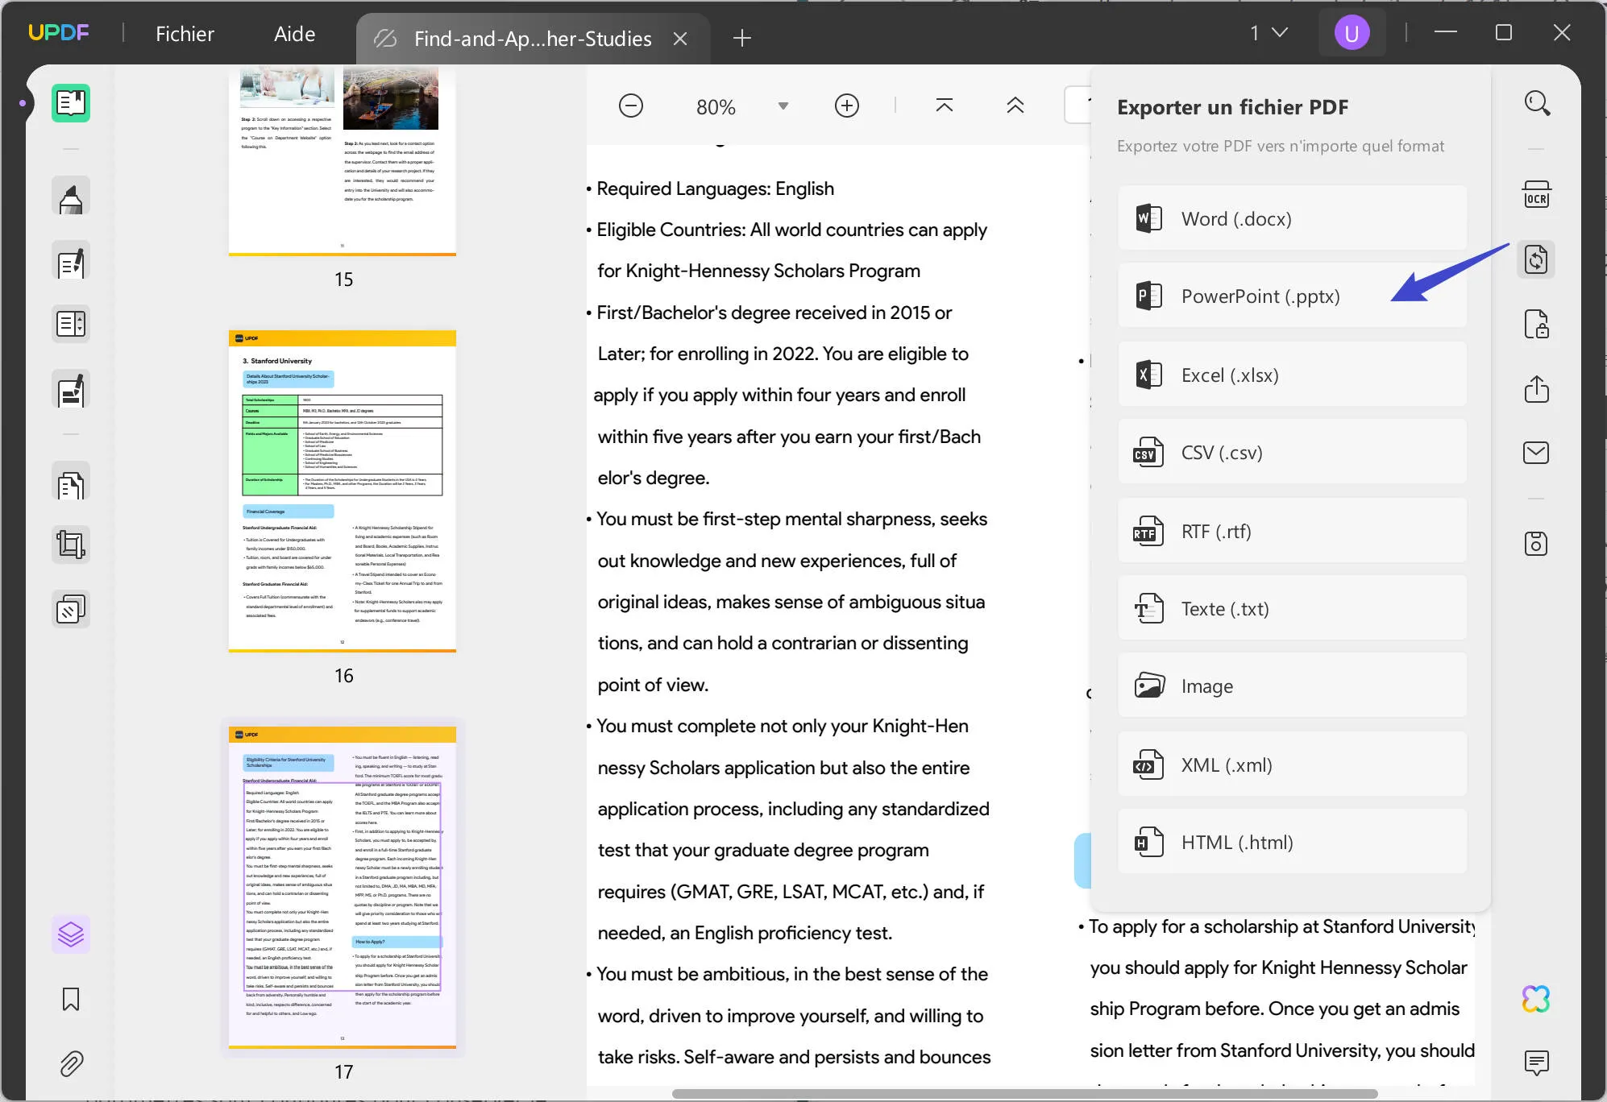Open the bookmarks panel icon
The width and height of the screenshot is (1607, 1102).
coord(71,999)
